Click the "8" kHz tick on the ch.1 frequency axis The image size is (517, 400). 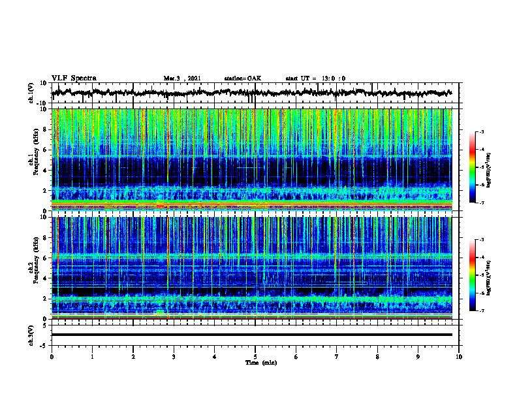(46, 129)
